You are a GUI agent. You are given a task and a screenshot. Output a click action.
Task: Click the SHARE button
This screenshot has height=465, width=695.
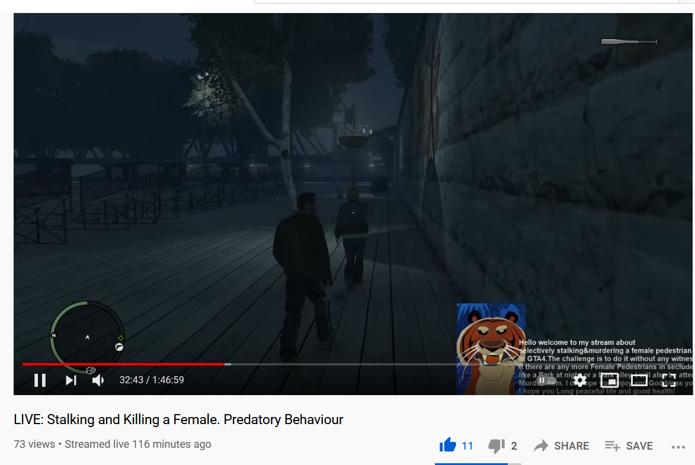click(x=561, y=446)
